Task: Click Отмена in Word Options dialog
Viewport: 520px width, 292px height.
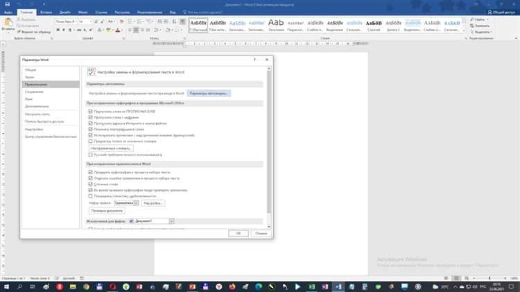Action: [x=261, y=234]
